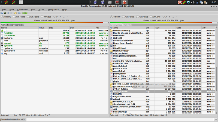This screenshot has width=218, height=122.
Task: Sort left panel by Name column
Action: click(x=20, y=28)
